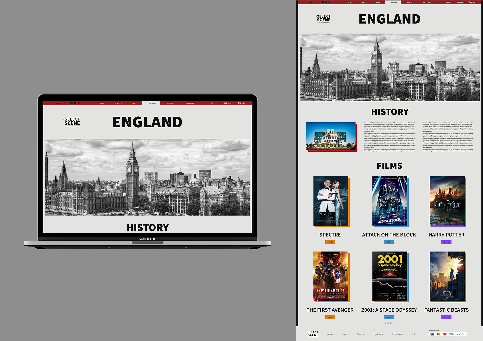The width and height of the screenshot is (483, 341).
Task: Click YouTube icon in laptop mockup navbar
Action: point(75,103)
